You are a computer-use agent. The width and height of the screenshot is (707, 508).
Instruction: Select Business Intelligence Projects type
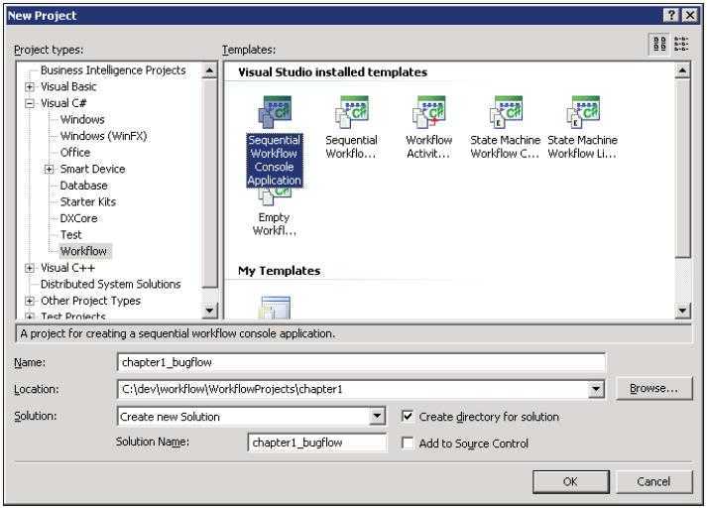pos(113,70)
